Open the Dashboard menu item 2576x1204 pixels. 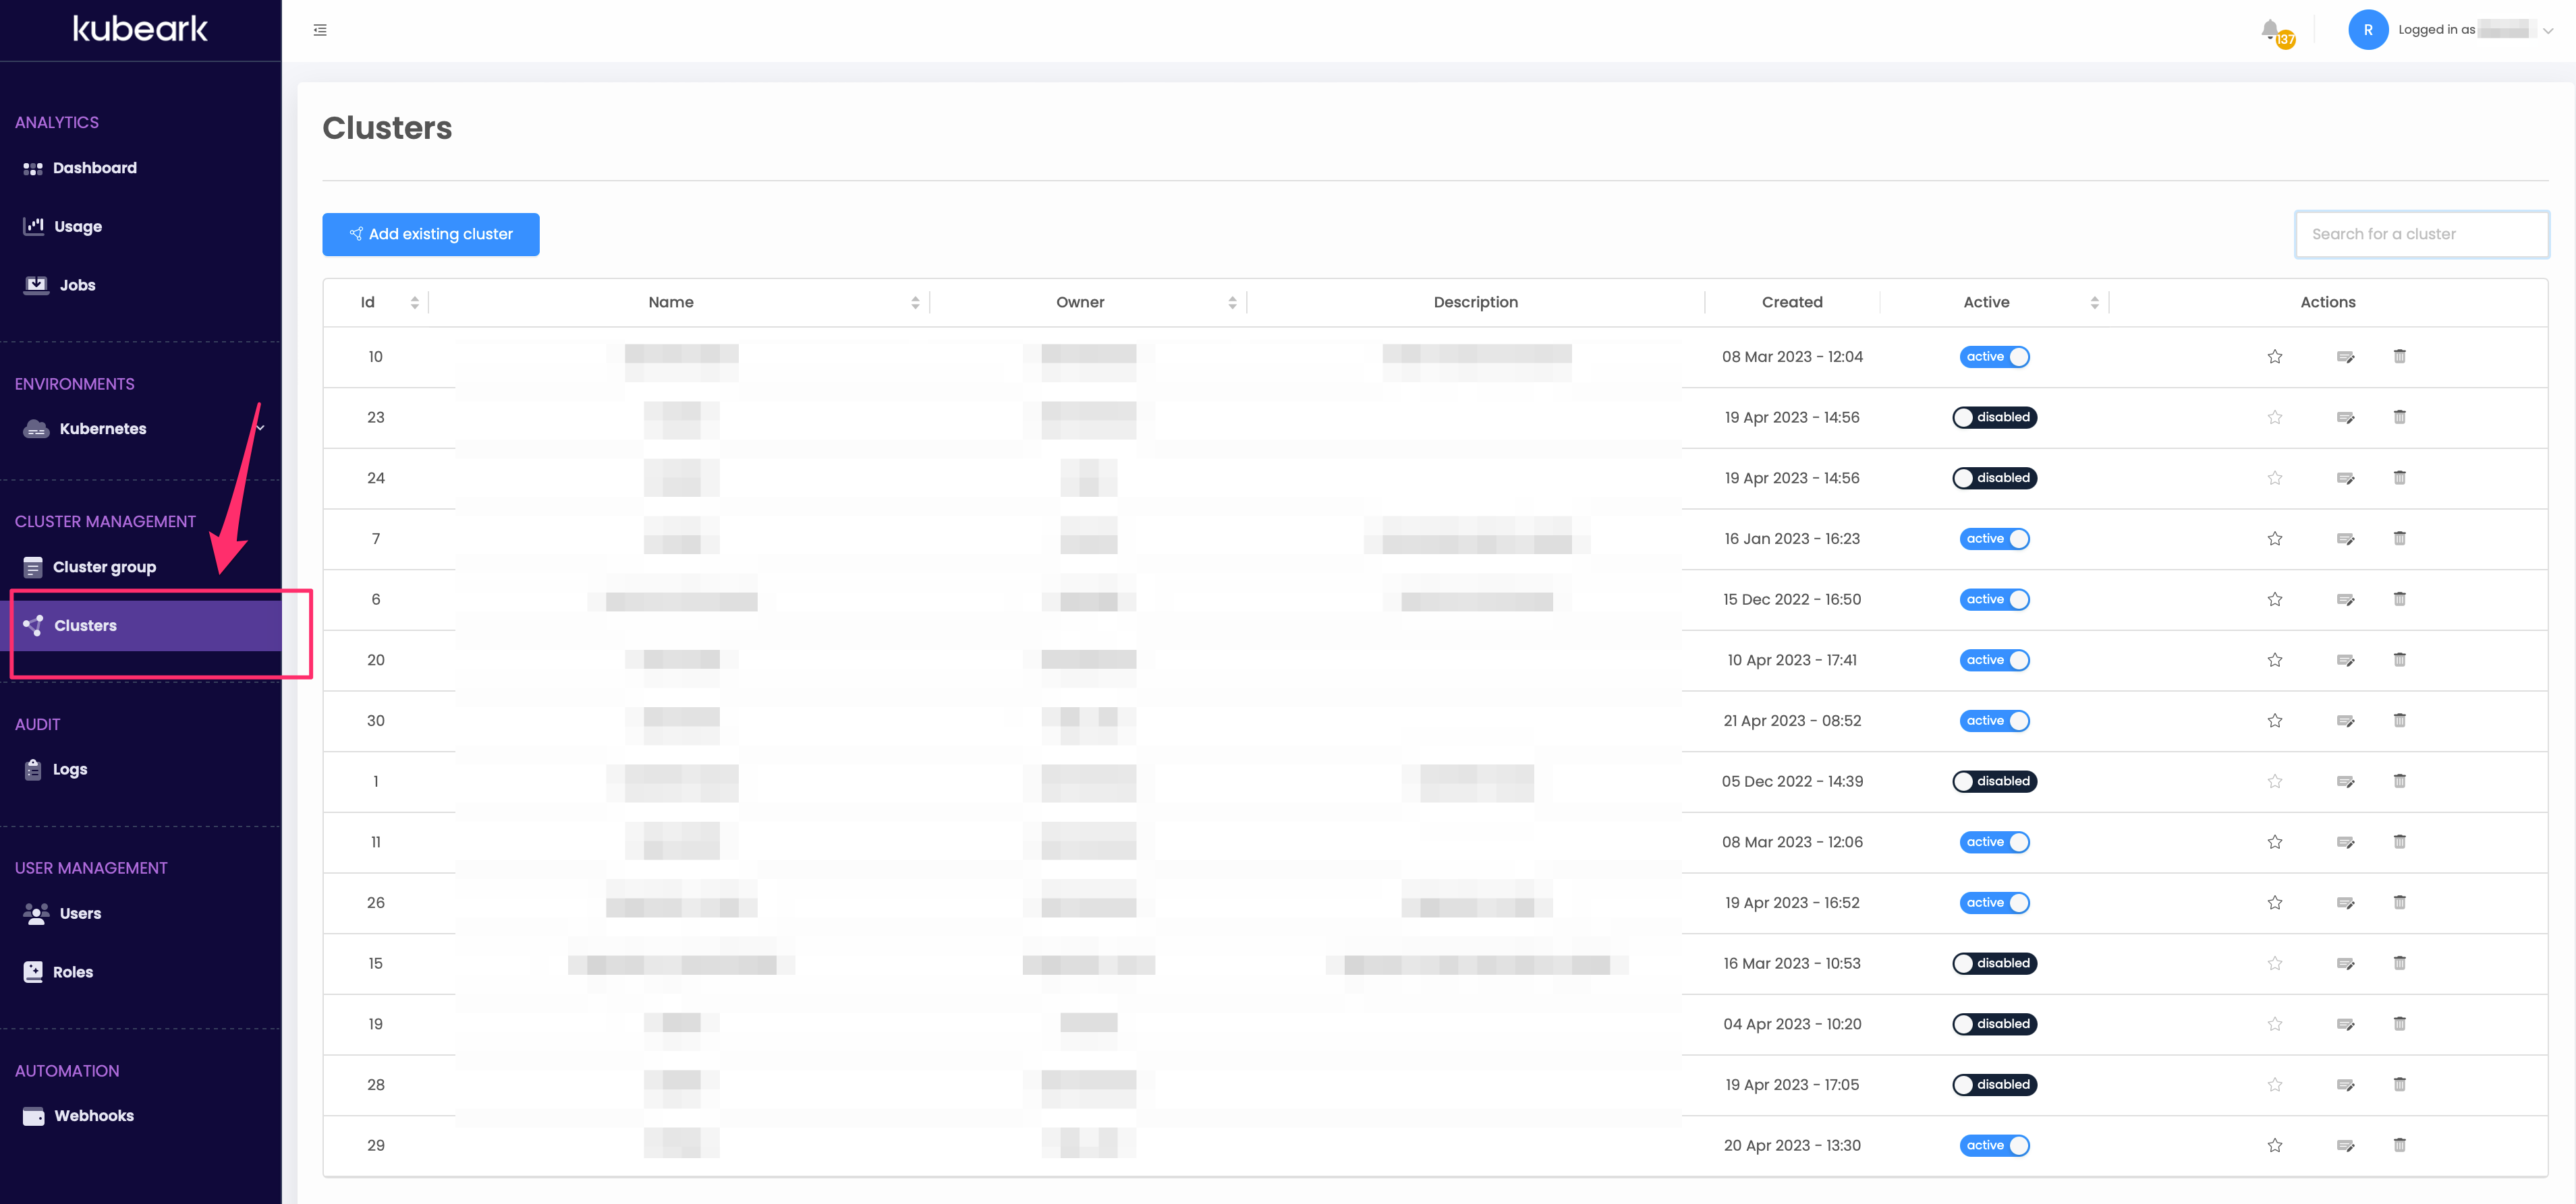click(94, 168)
